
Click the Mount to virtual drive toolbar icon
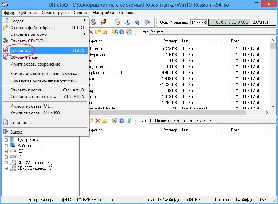click(93, 22)
